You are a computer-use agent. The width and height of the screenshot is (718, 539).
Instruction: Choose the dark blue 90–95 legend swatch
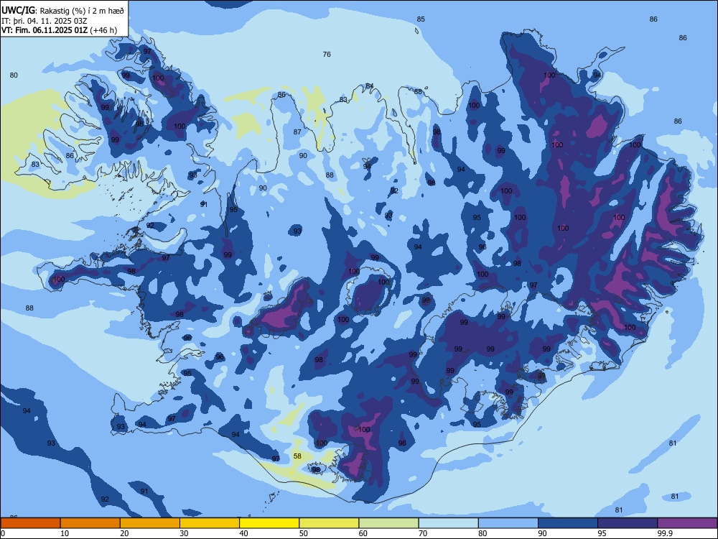pos(568,523)
